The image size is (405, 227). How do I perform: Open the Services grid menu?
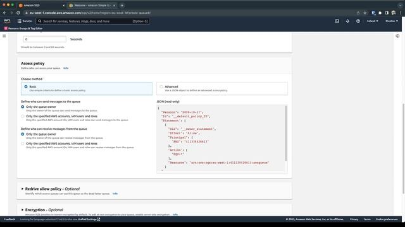click(20, 21)
